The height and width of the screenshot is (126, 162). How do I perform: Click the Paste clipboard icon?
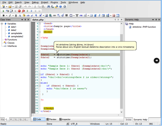coord(43,7)
